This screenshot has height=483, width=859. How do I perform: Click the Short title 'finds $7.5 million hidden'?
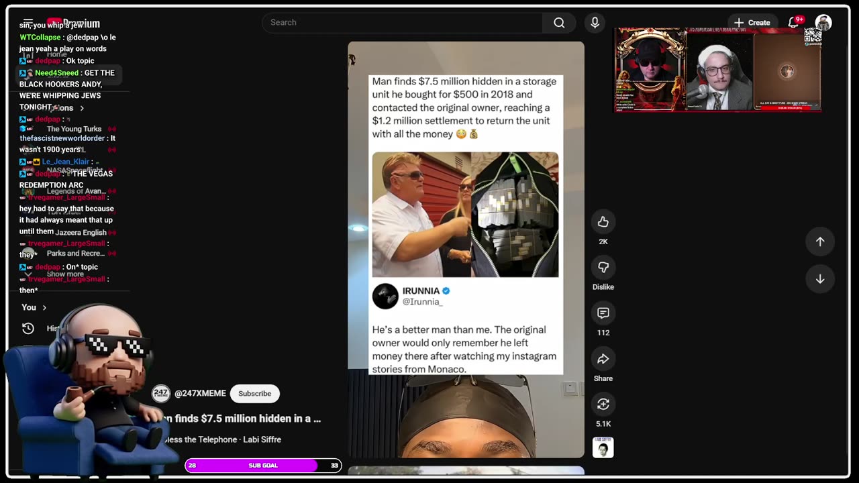pyautogui.click(x=244, y=419)
